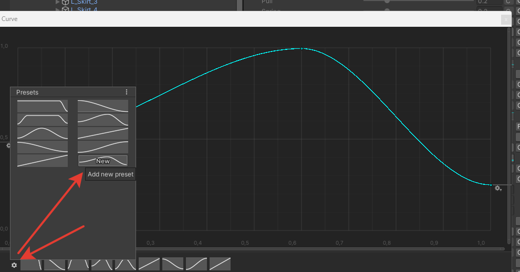This screenshot has height=272, width=520.
Task: Select the bottom-left linear ramp preset in panel
Action: click(x=43, y=161)
